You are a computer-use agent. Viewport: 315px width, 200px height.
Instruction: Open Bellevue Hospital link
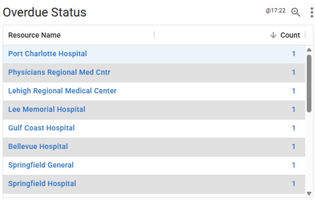[38, 146]
